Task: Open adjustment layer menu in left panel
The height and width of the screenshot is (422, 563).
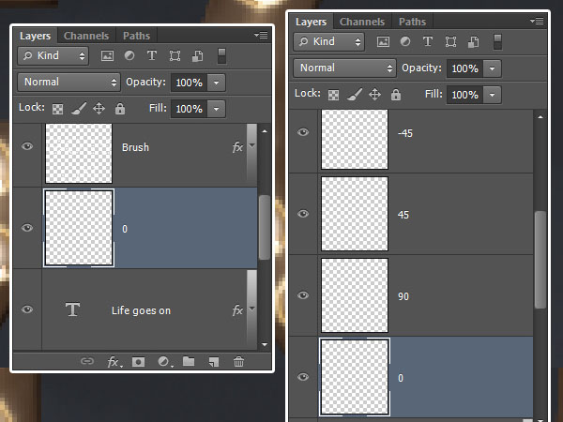Action: click(163, 361)
